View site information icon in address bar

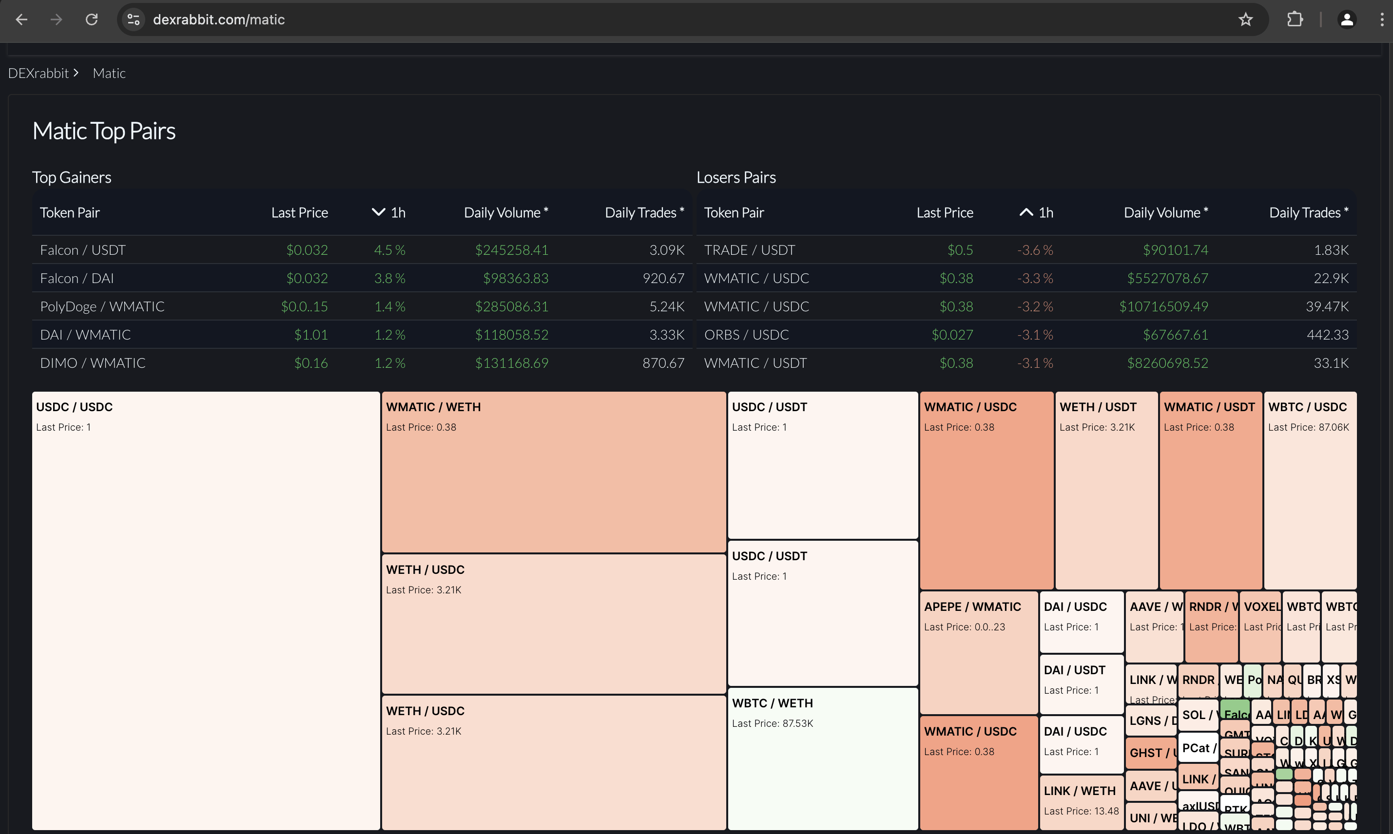[133, 19]
